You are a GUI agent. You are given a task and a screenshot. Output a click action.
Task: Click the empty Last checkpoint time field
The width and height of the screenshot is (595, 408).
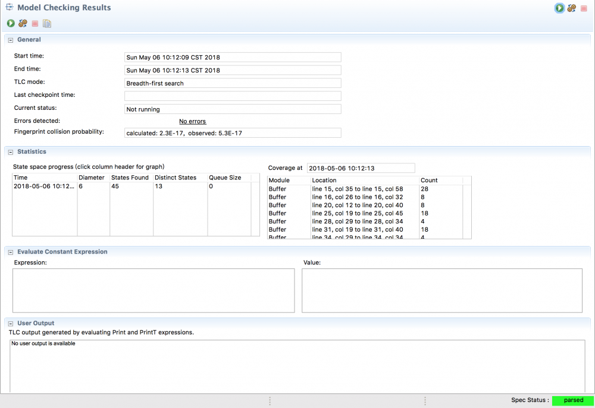click(233, 96)
